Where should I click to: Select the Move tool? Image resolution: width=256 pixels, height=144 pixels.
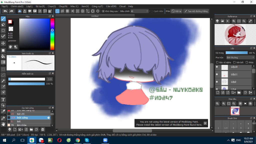coord(3,43)
